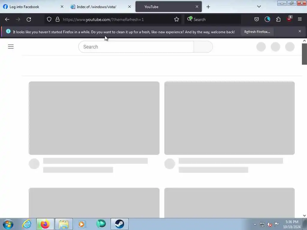This screenshot has height=230, width=307.
Task: Click the page scrollbar up arrow
Action: pos(304,41)
